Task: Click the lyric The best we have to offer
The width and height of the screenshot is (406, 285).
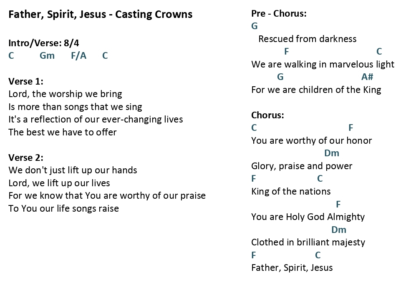Action: [63, 132]
